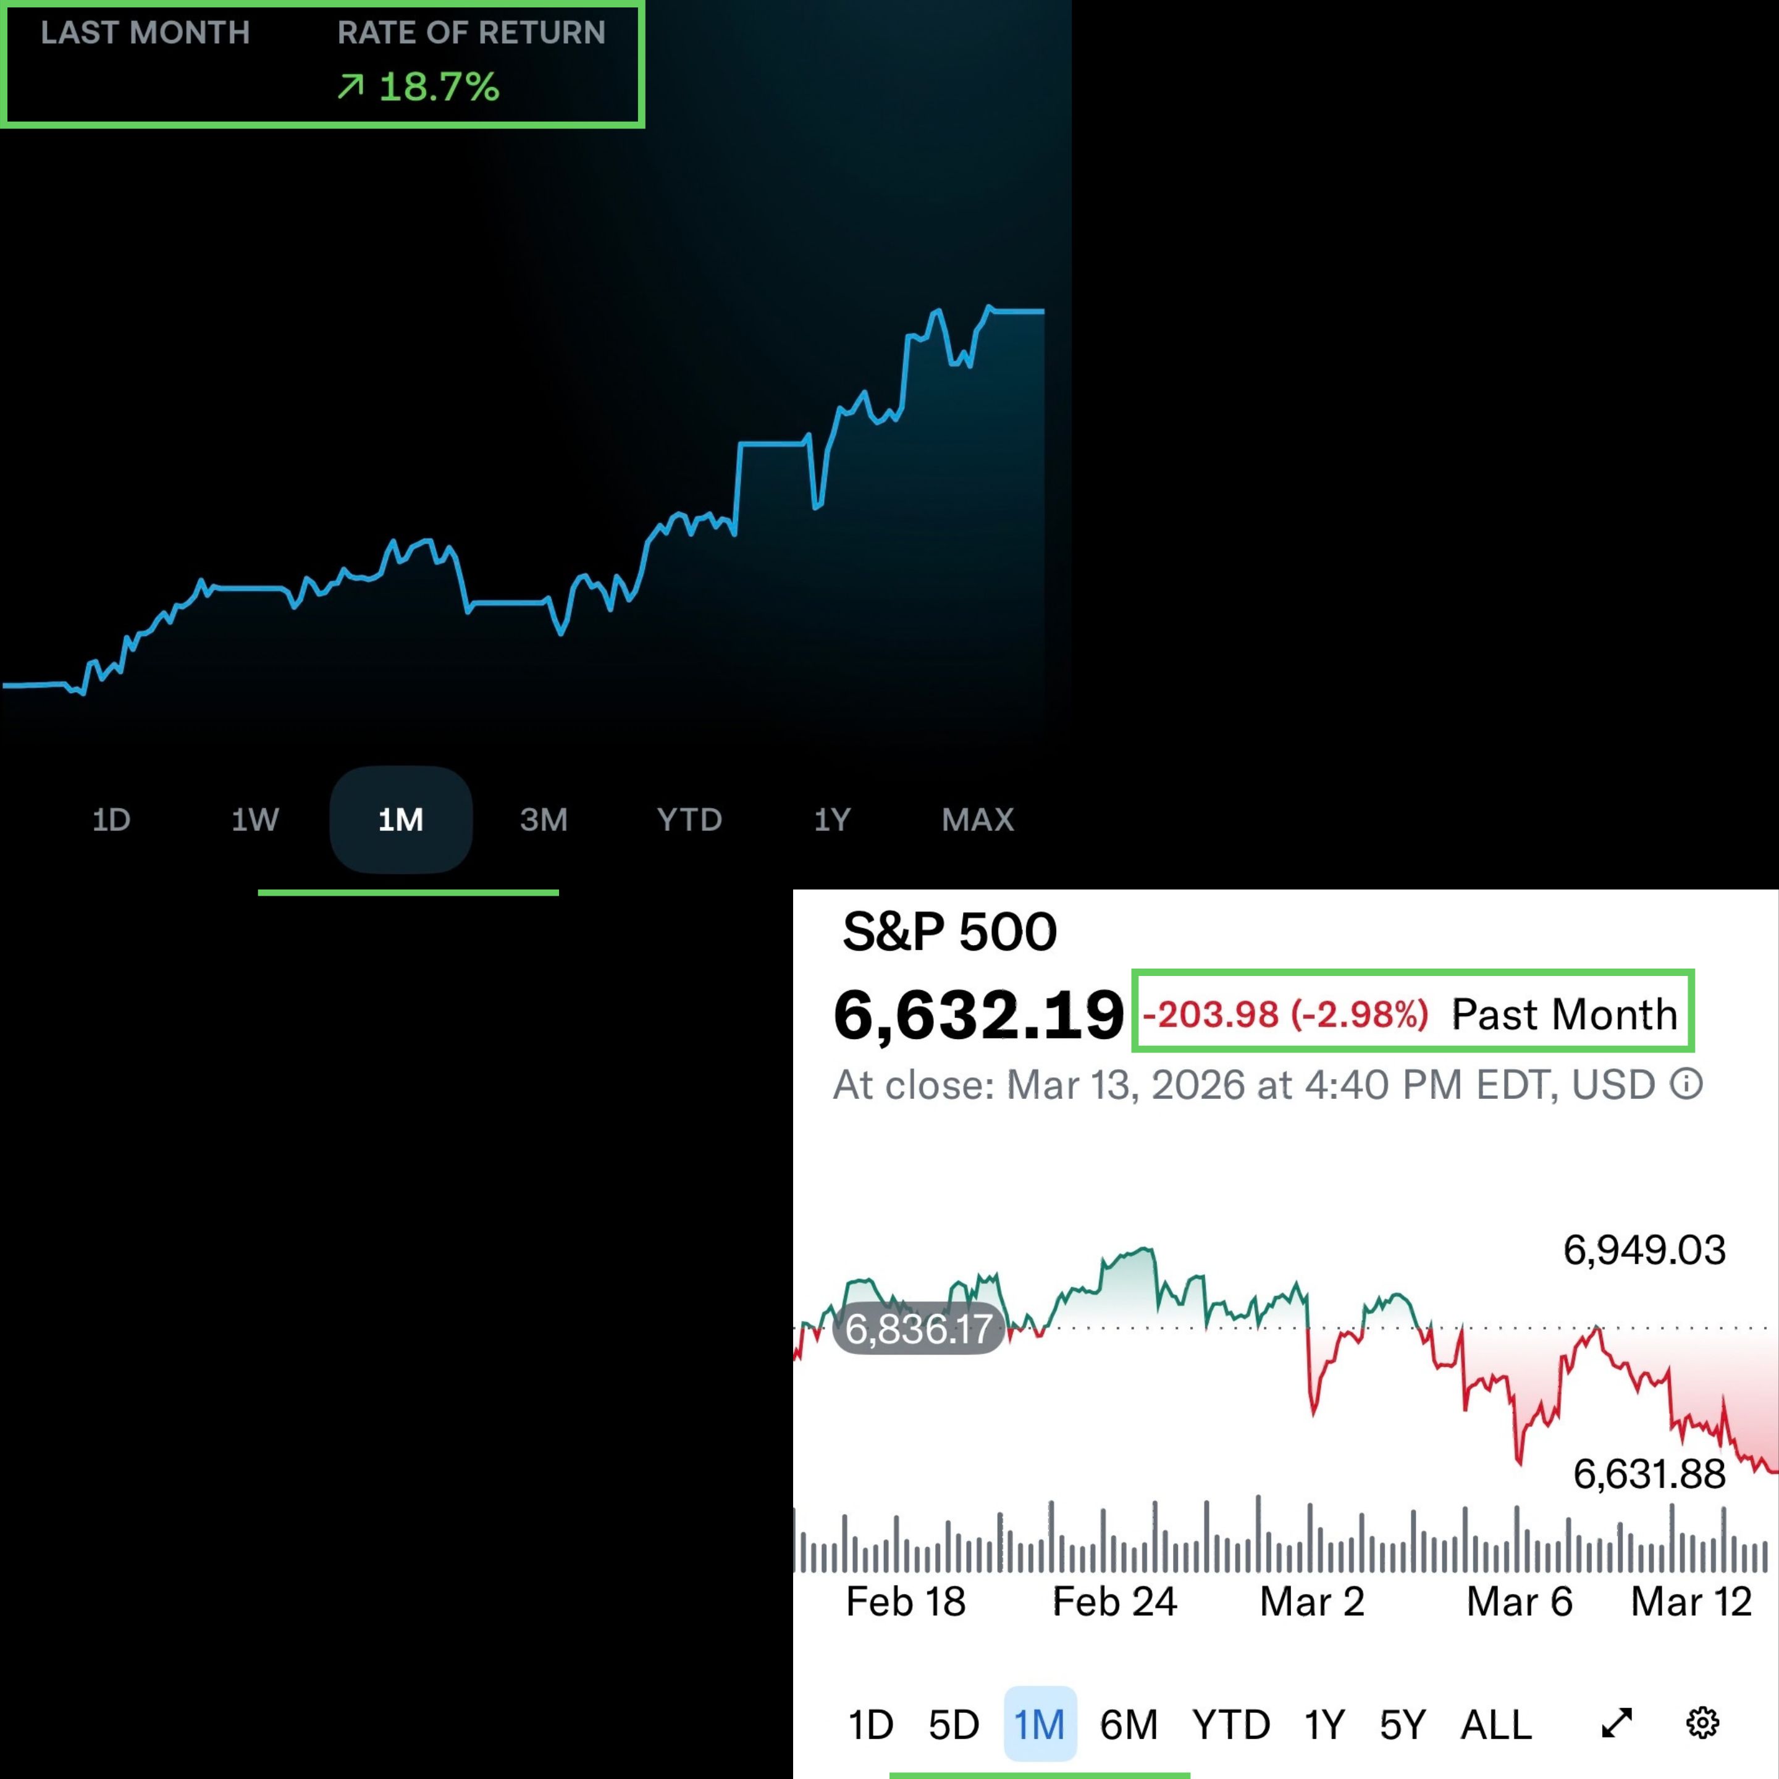Open the chart settings gear icon
1779x1779 pixels.
coord(1702,1723)
